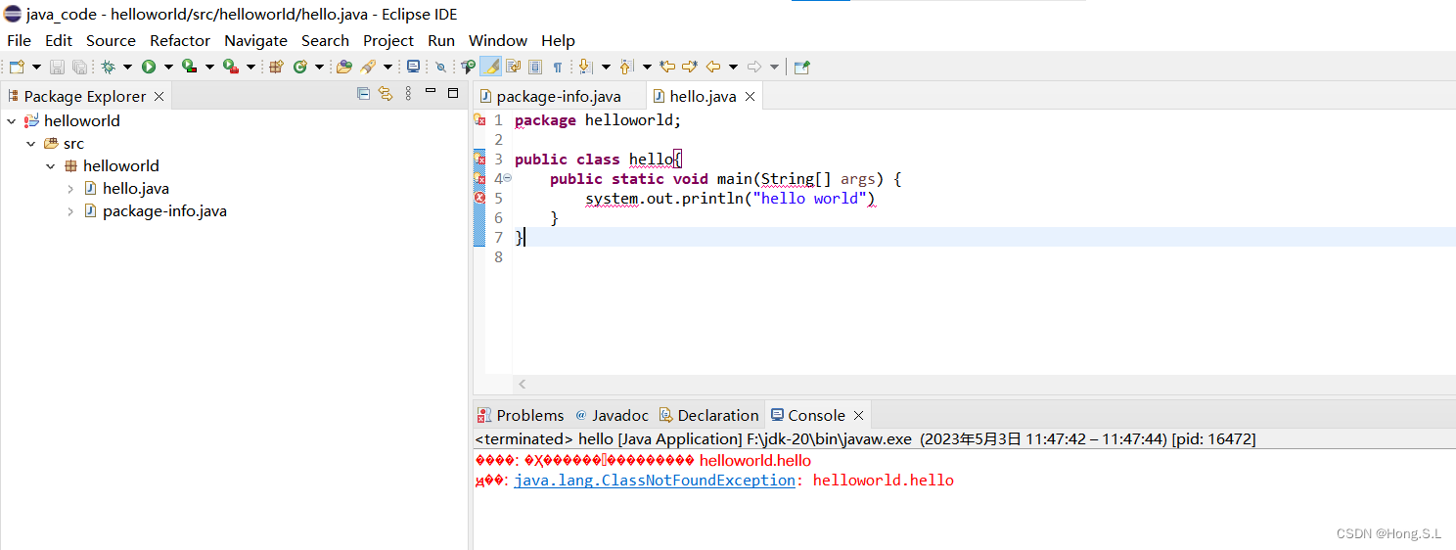1456x550 pixels.
Task: Maximize the Package Explorer panel
Action: pos(453,93)
